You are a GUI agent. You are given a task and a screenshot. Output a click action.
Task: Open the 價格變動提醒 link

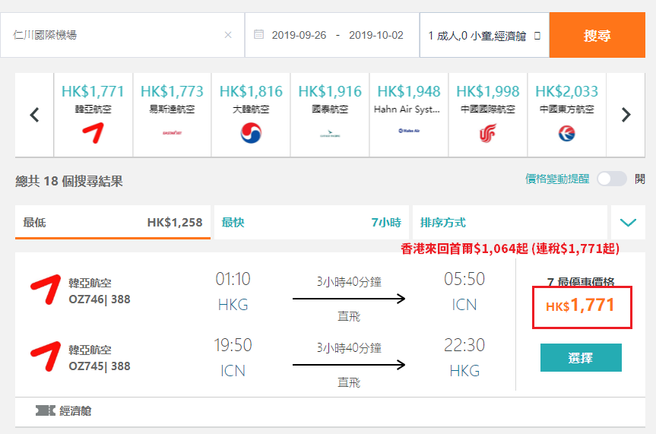[x=557, y=179]
